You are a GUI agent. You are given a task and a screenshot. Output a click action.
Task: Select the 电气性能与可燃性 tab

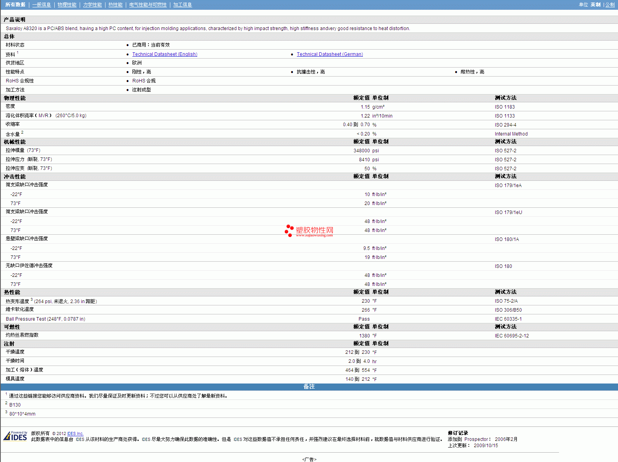tap(148, 5)
